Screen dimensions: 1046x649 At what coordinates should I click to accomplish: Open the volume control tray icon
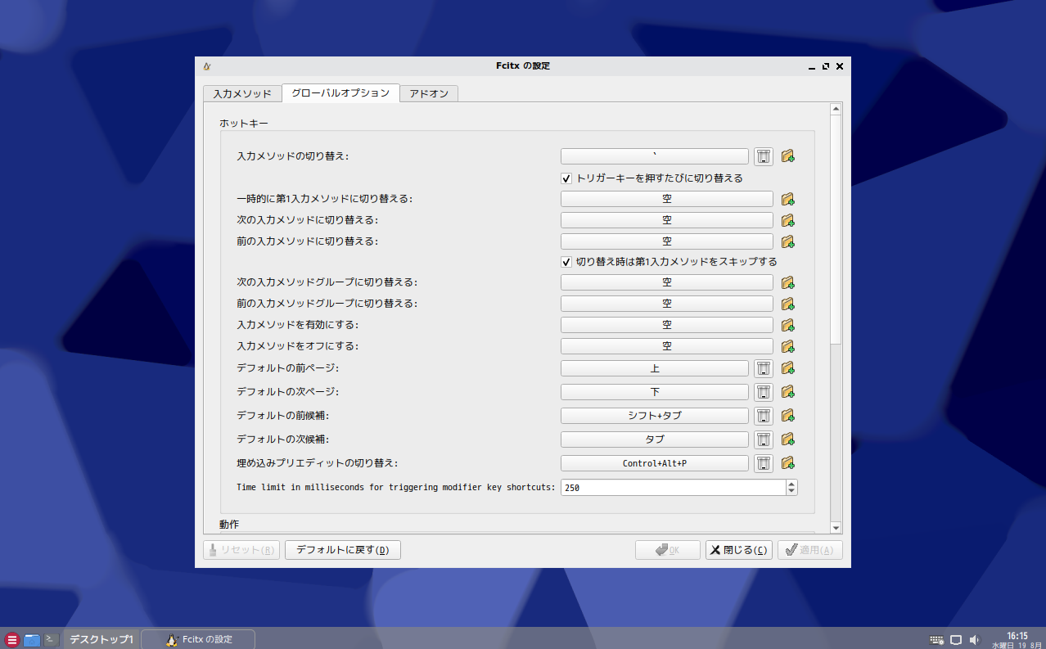click(x=974, y=639)
